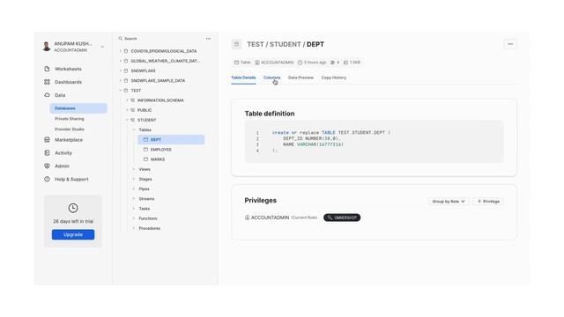Click the EMPLOYEE table icon
The image size is (564, 317).
pyautogui.click(x=145, y=149)
